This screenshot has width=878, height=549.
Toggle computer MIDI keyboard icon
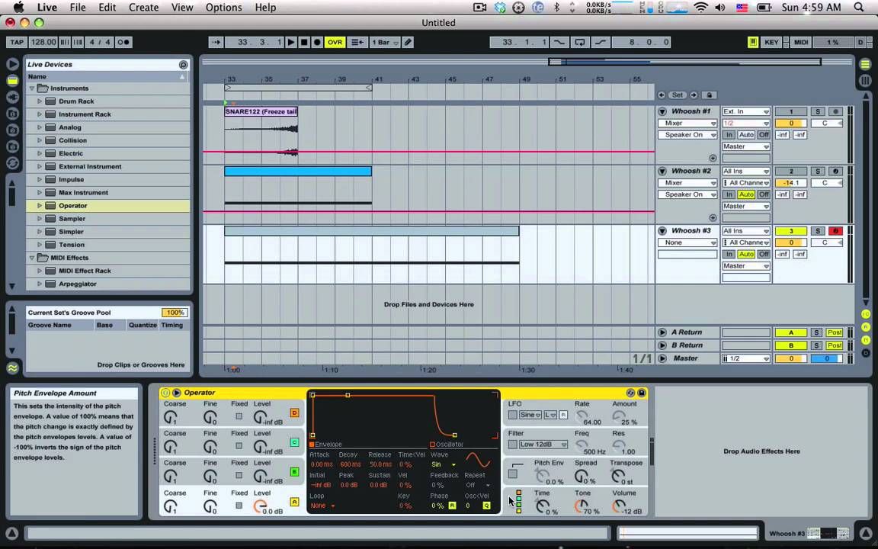(753, 42)
